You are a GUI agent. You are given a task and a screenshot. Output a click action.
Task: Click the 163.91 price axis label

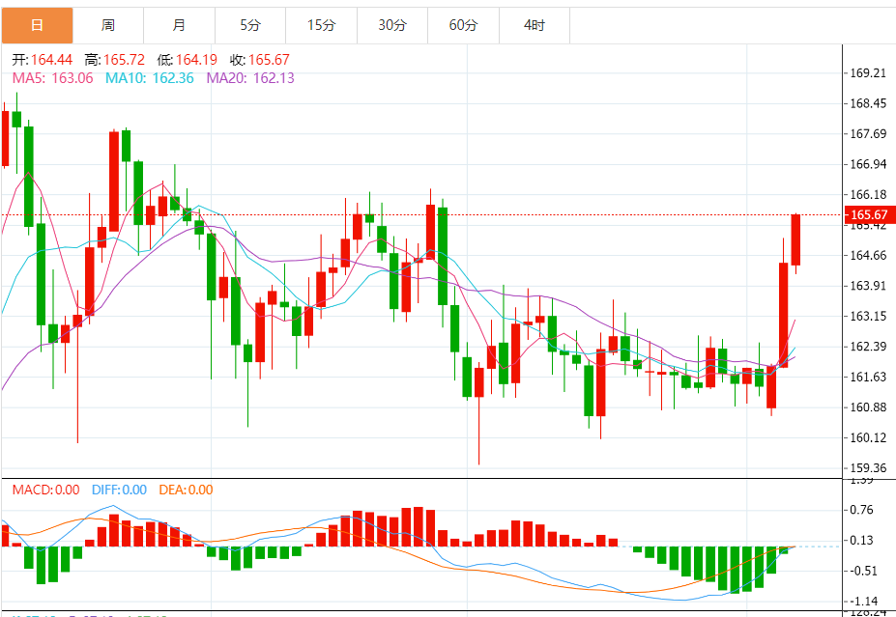[x=869, y=286]
